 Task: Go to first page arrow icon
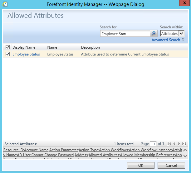[x=169, y=144]
